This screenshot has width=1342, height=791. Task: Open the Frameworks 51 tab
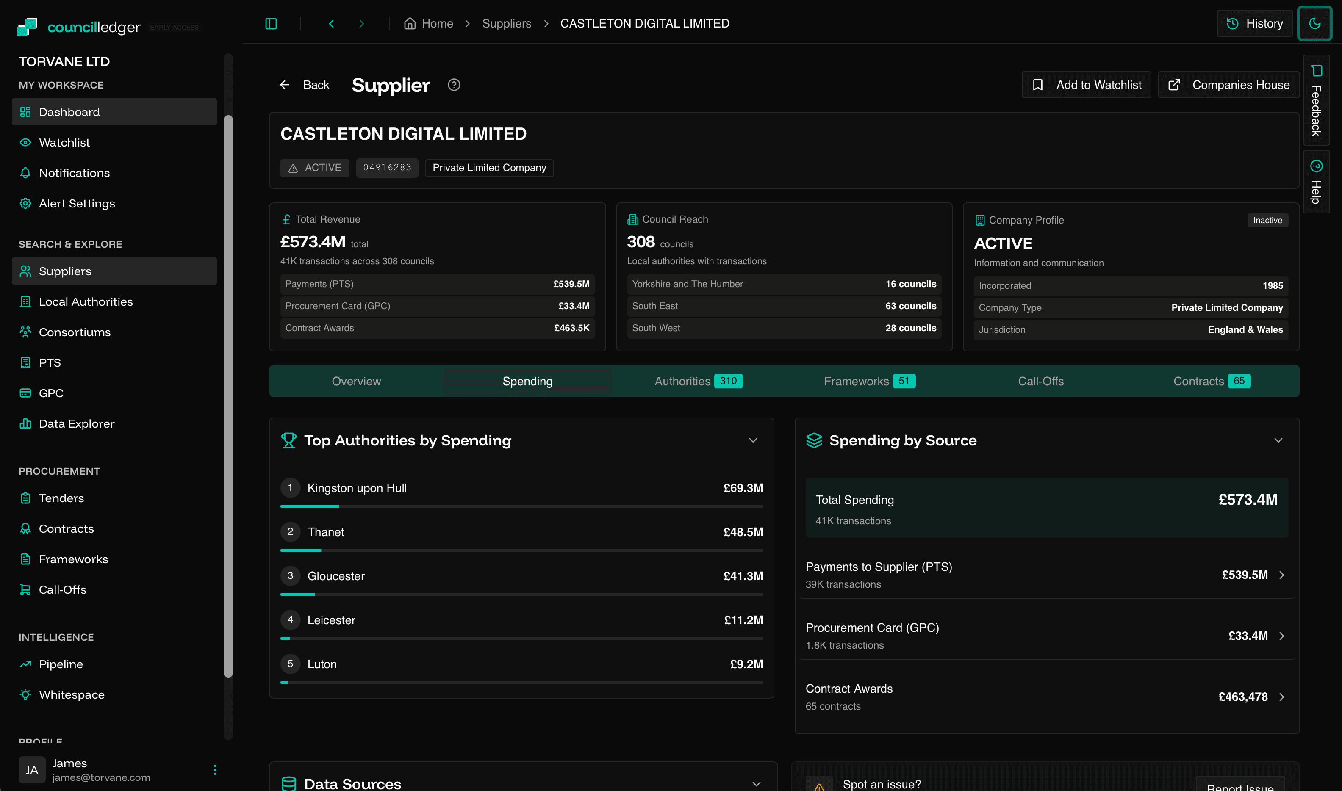(870, 381)
